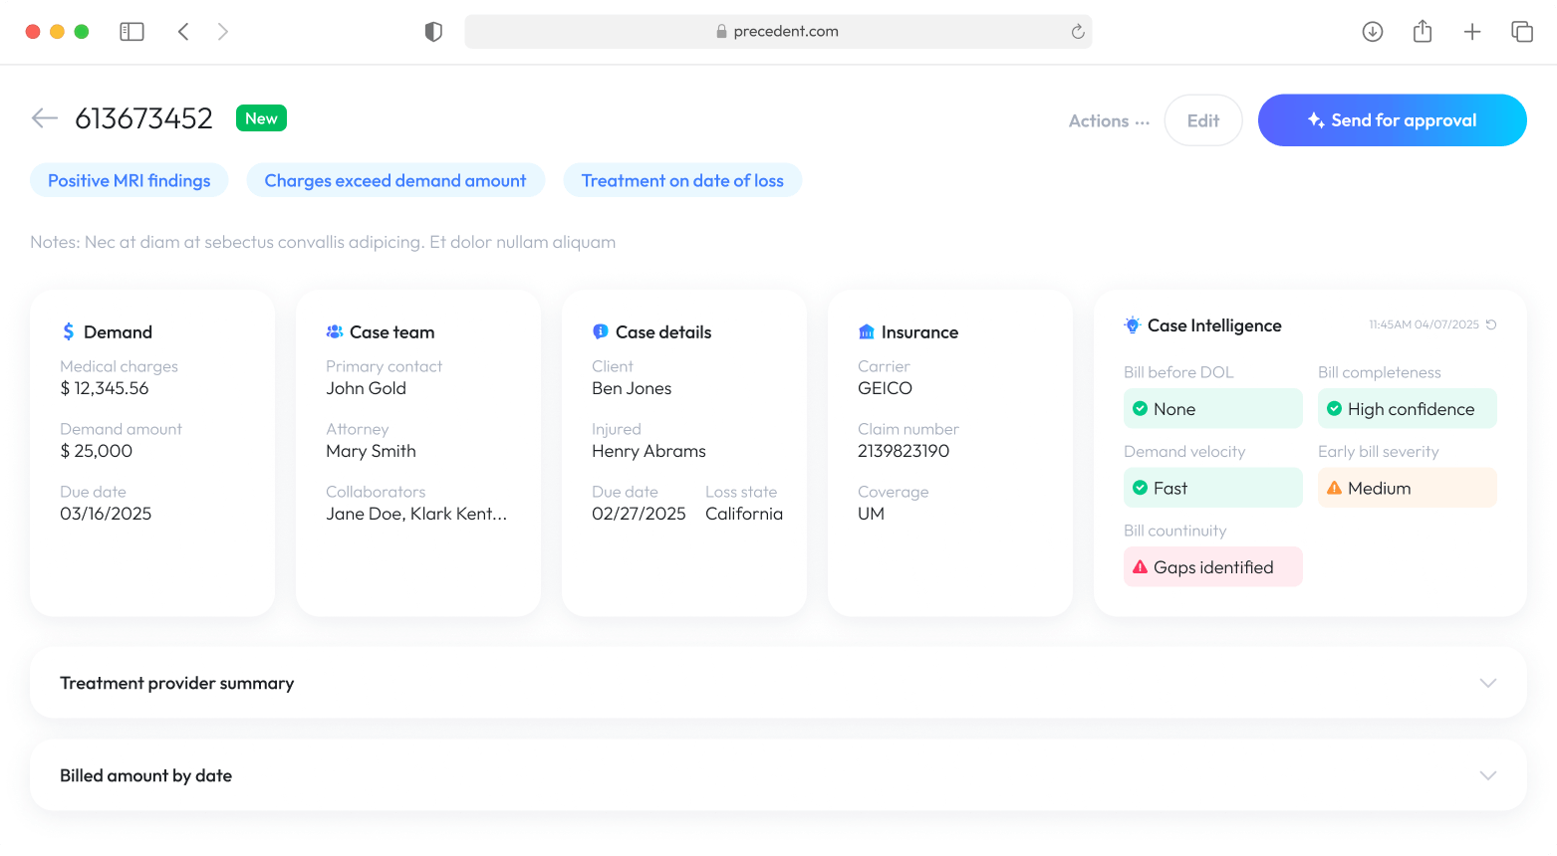Open the Safari downloads icon
This screenshot has height=856, width=1557.
click(x=1372, y=31)
